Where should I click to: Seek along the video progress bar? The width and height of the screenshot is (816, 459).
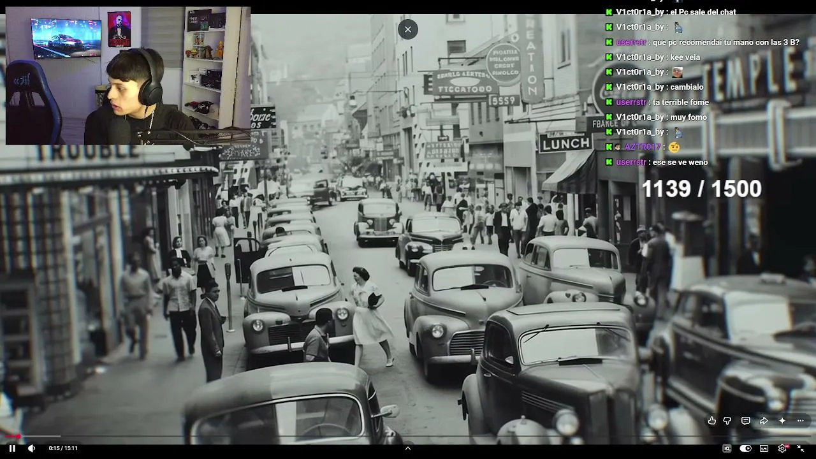pos(408,437)
